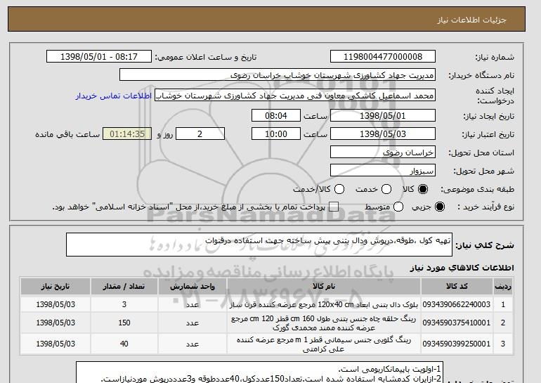Click the buyer organization name field
This screenshot has height=383, width=541.
(278, 75)
